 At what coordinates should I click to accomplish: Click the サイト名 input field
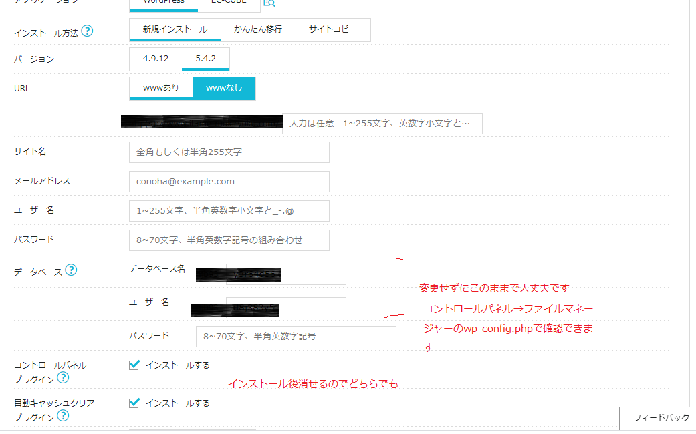(x=229, y=152)
